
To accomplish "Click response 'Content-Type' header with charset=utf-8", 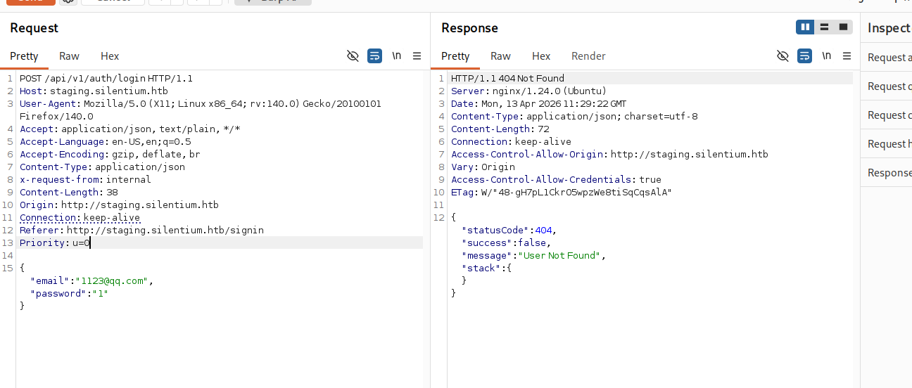I will click(x=574, y=117).
